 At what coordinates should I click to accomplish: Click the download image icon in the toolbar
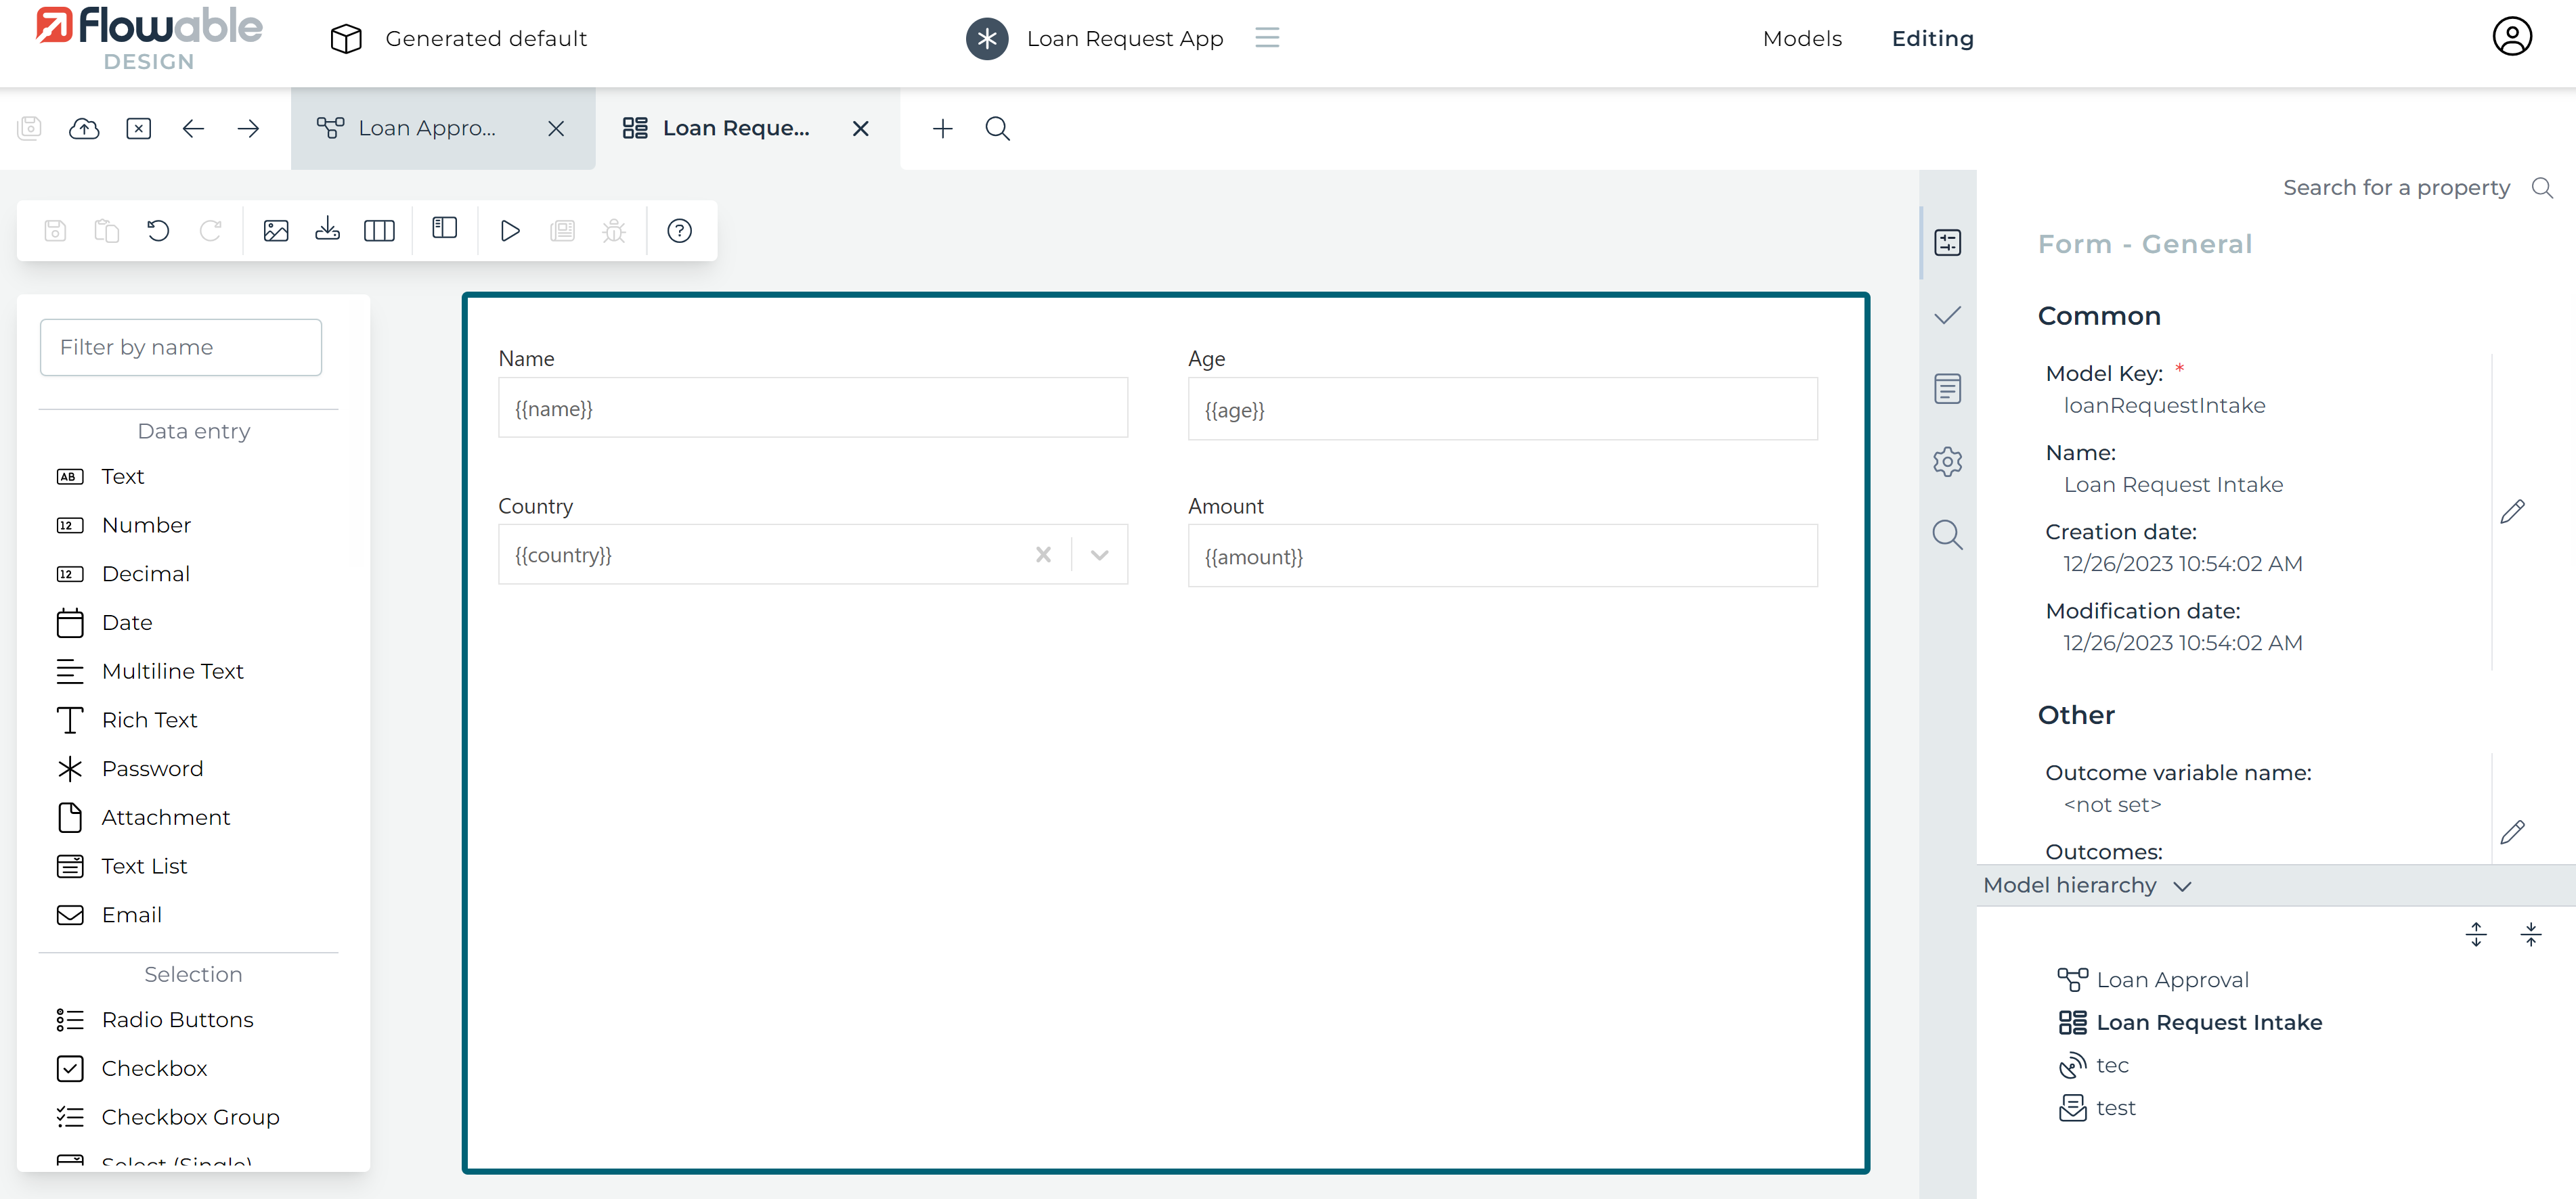328,230
